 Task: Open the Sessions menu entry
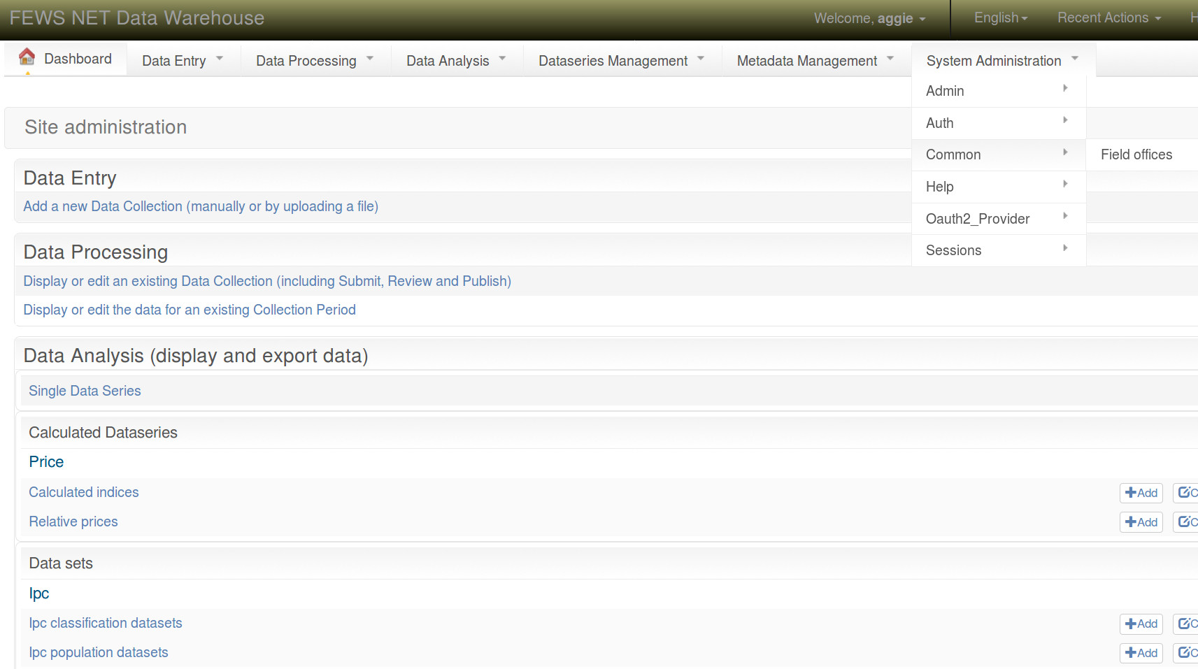pos(953,250)
